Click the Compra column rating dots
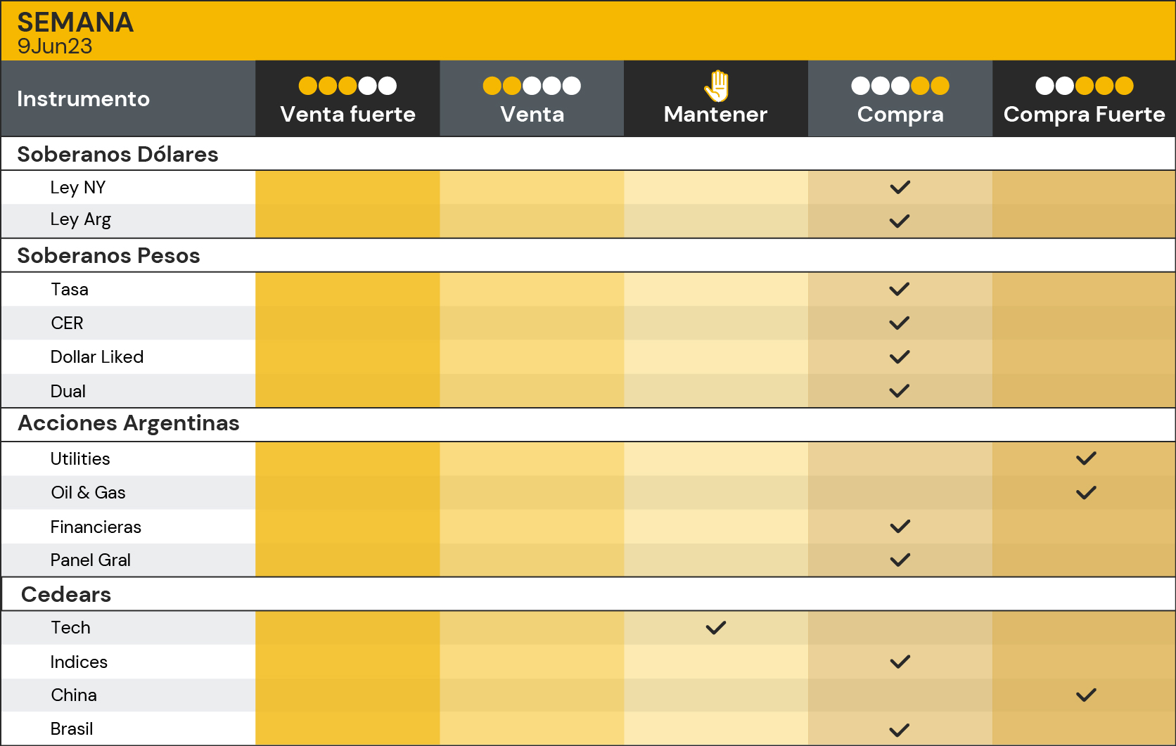Screen dimensions: 1176x746 coord(900,86)
